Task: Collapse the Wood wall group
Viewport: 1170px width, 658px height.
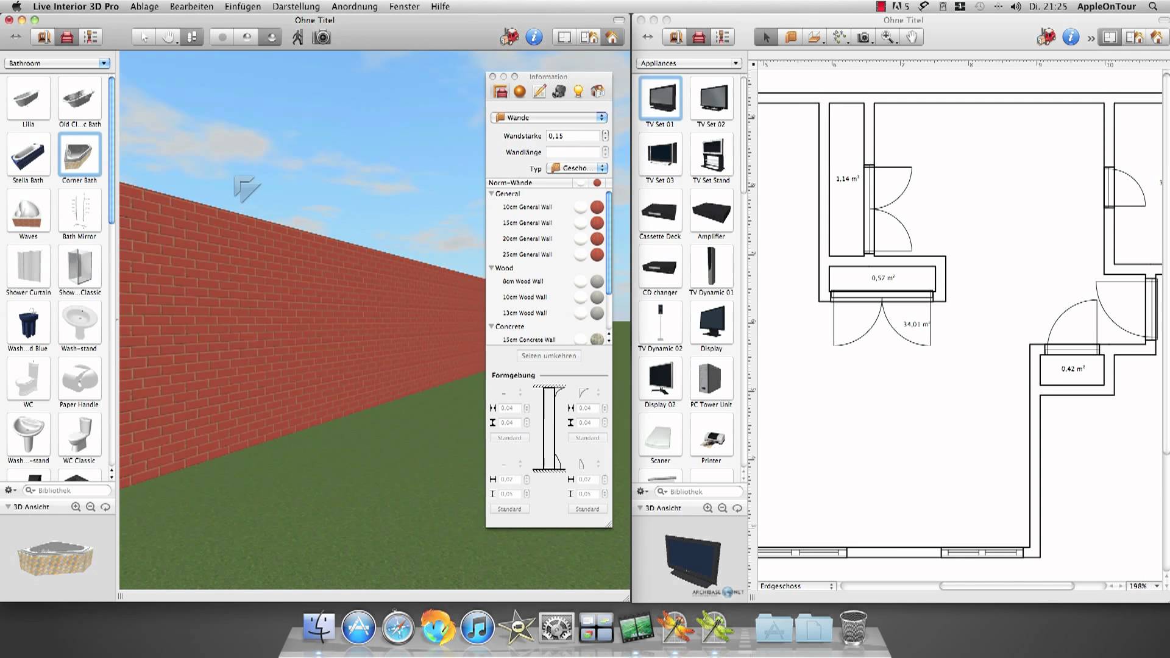Action: [492, 268]
